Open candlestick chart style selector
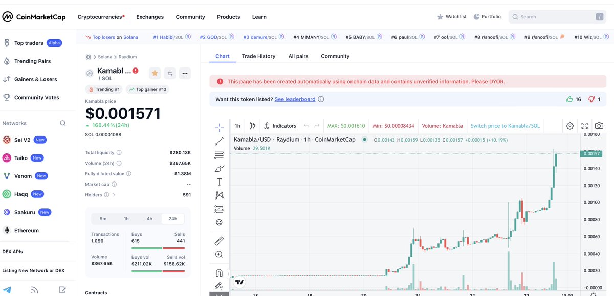 pos(252,126)
